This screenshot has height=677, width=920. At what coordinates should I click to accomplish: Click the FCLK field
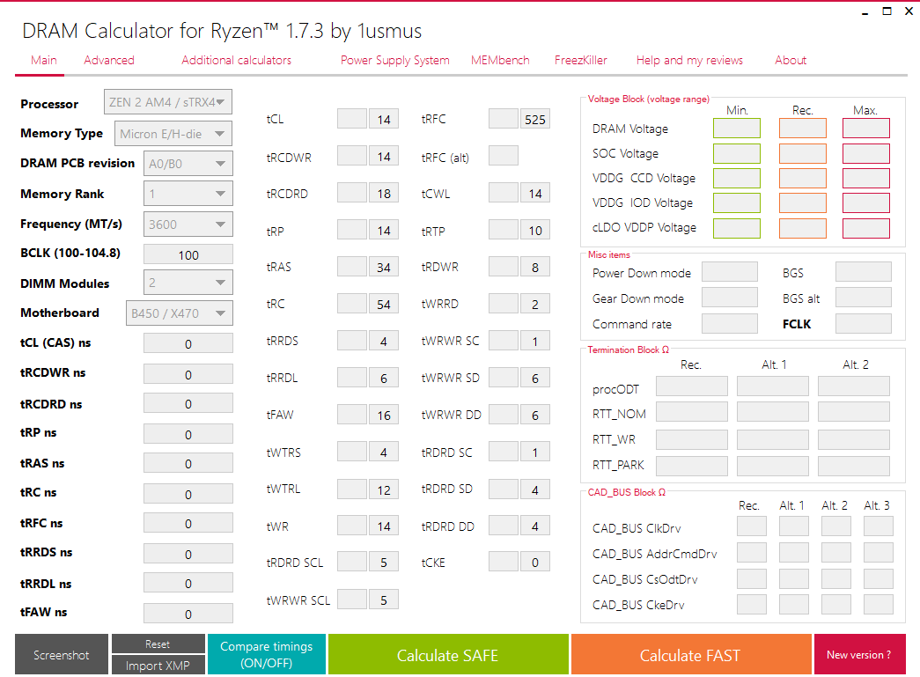tap(864, 323)
